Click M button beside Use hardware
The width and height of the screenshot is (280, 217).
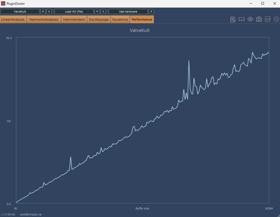coord(151,11)
